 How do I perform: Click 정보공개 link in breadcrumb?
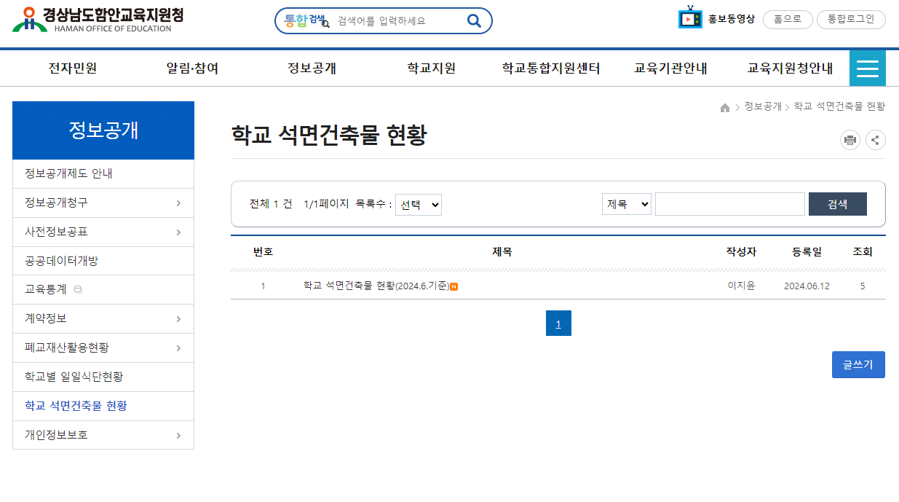click(x=763, y=106)
